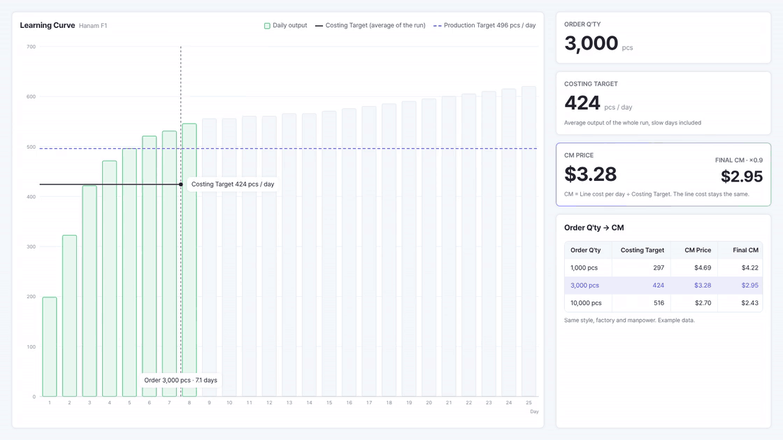783x440 pixels.
Task: Click the $3.28 CM price value
Action: (x=590, y=174)
